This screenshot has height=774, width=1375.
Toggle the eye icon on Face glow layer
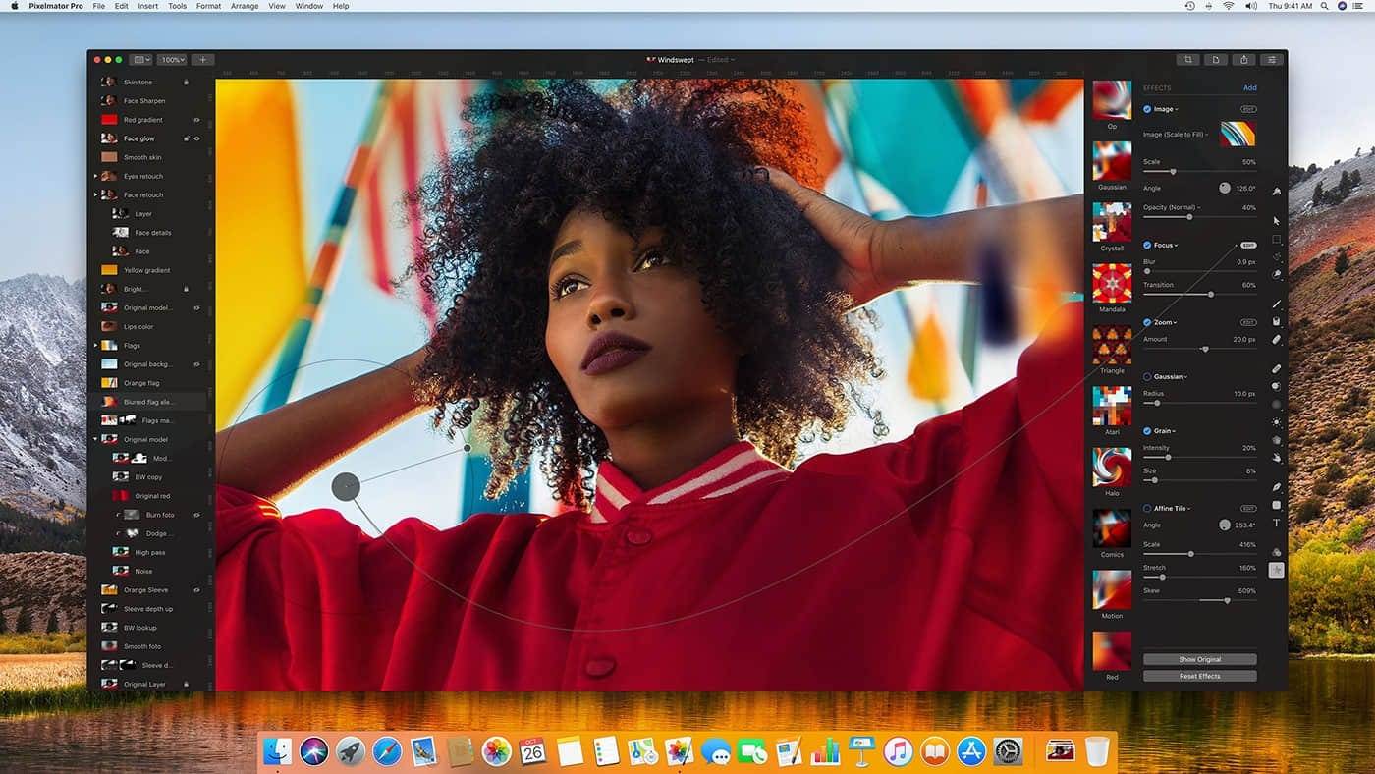(x=196, y=138)
